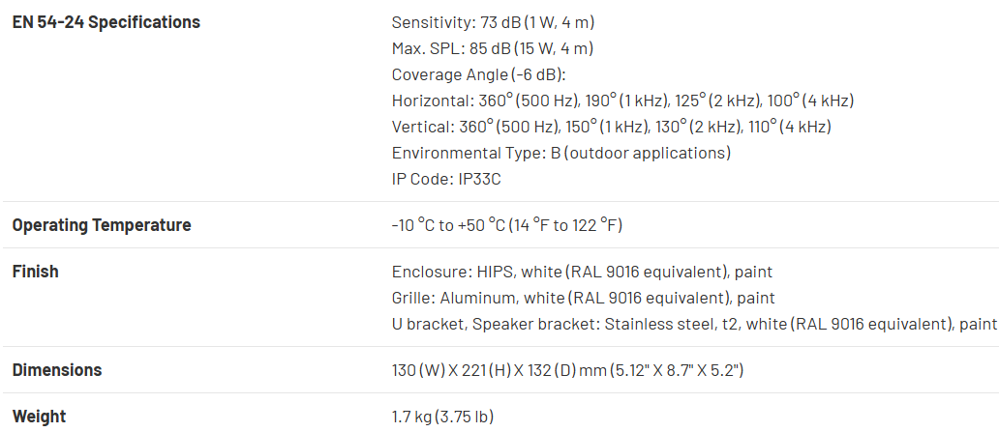The height and width of the screenshot is (432, 999).
Task: Click the Max. SPL 85 dB line
Action: pos(493,48)
